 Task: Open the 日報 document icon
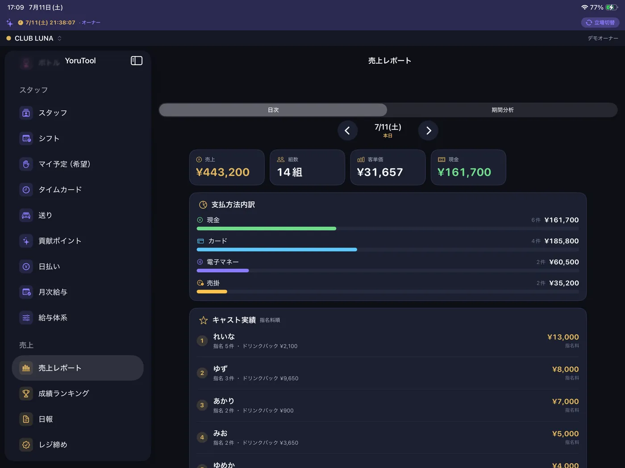tap(26, 419)
